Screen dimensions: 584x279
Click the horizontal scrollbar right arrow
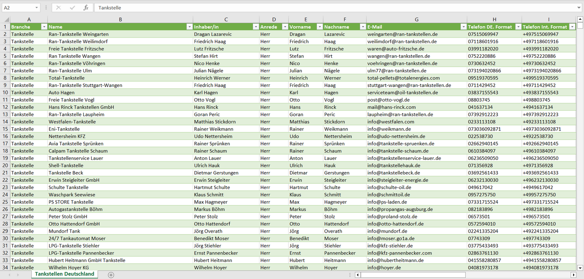[573, 275]
